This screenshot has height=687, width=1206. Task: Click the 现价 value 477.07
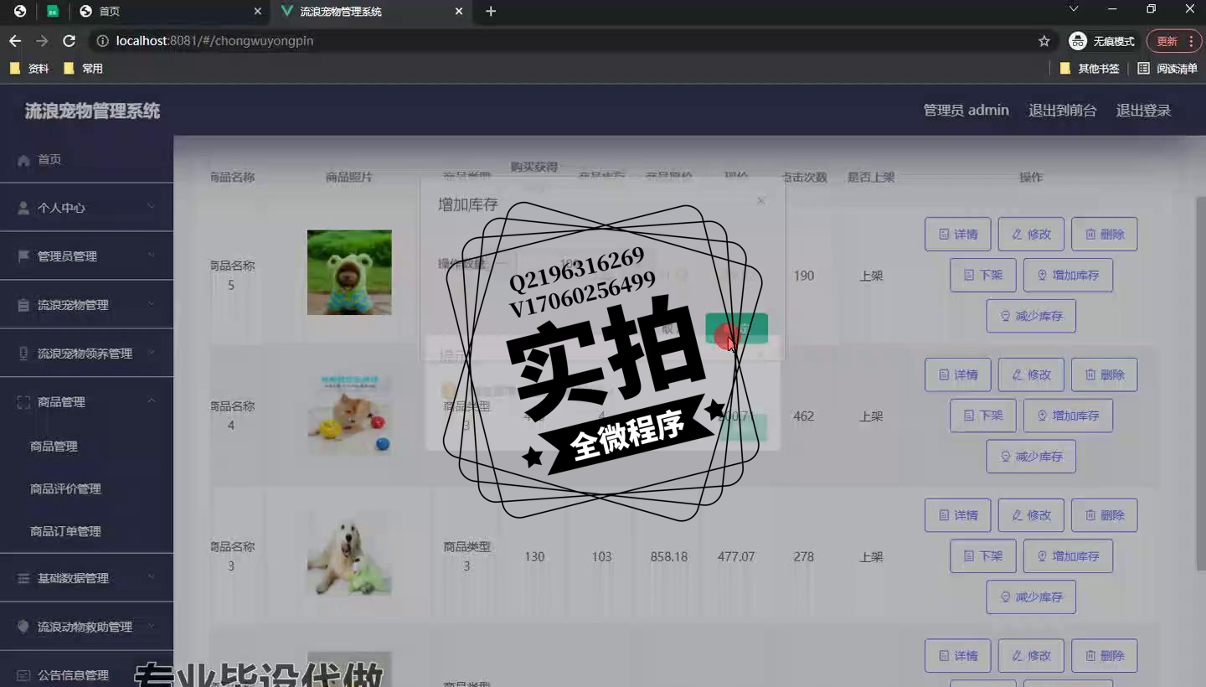pyautogui.click(x=736, y=556)
